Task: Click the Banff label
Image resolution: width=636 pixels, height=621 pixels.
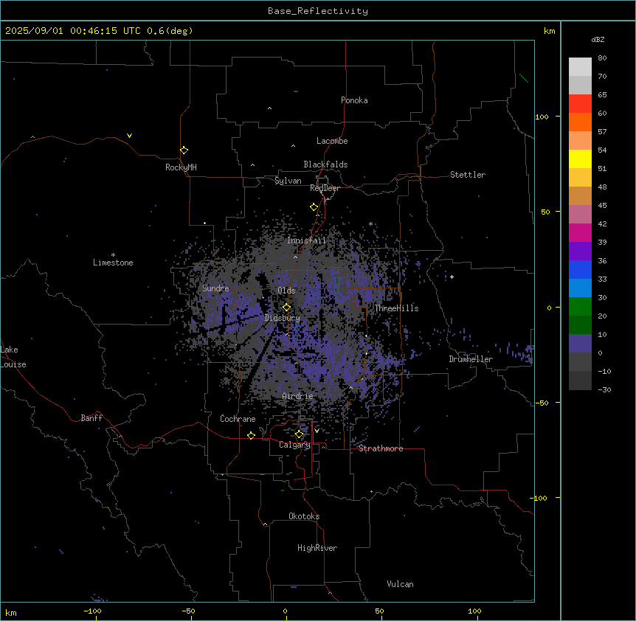Action: (x=91, y=418)
